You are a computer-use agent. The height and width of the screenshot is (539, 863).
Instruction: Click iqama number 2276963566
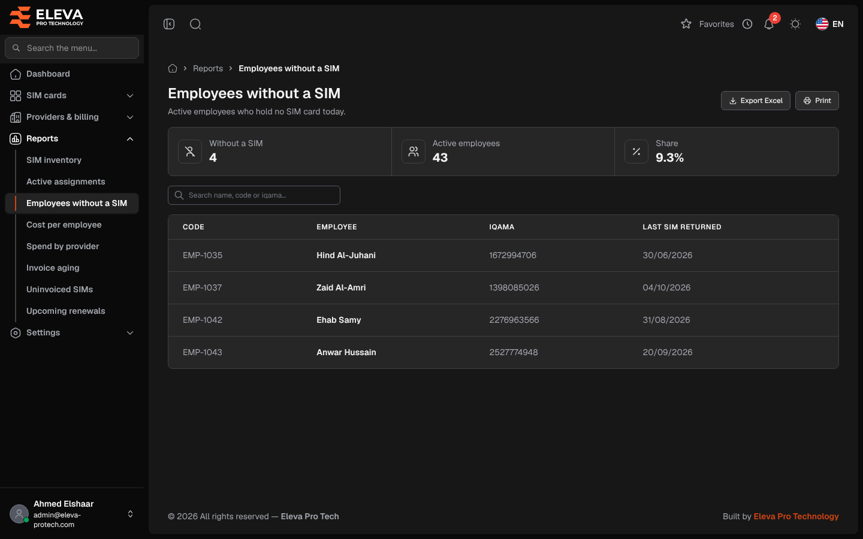pyautogui.click(x=514, y=320)
